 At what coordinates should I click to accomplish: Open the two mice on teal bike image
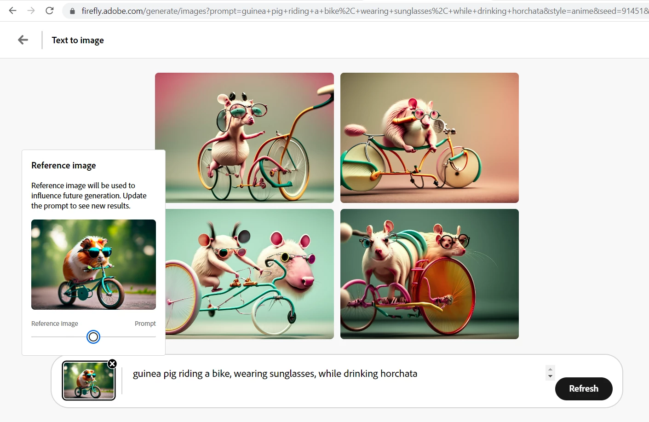[x=249, y=274]
